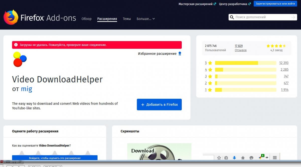Open the 747 three-star reviews count
The width and height of the screenshot is (301, 167).
[286, 76]
